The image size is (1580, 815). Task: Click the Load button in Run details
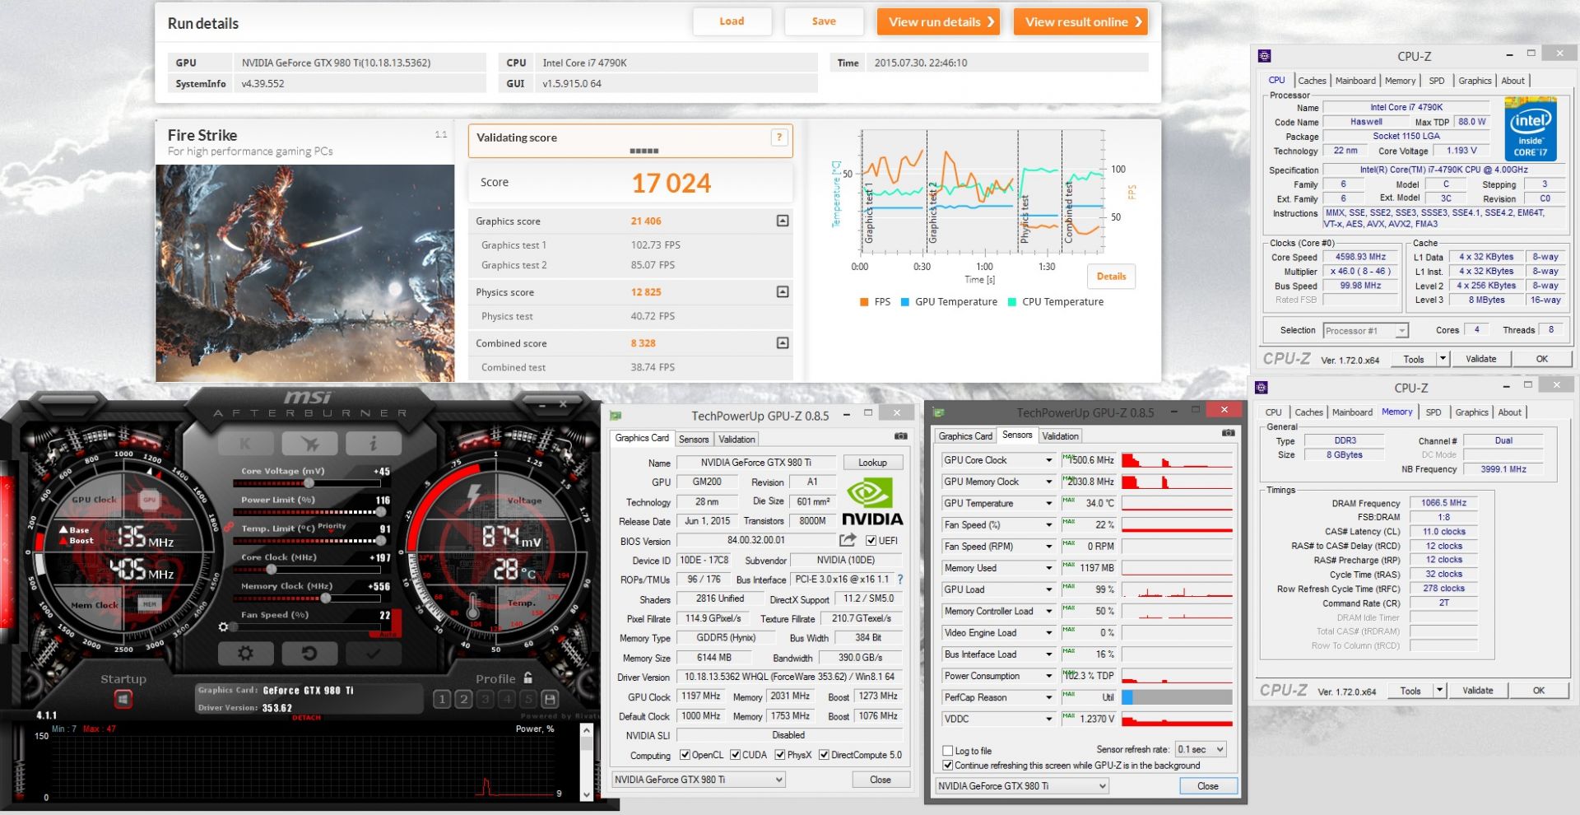(x=732, y=21)
